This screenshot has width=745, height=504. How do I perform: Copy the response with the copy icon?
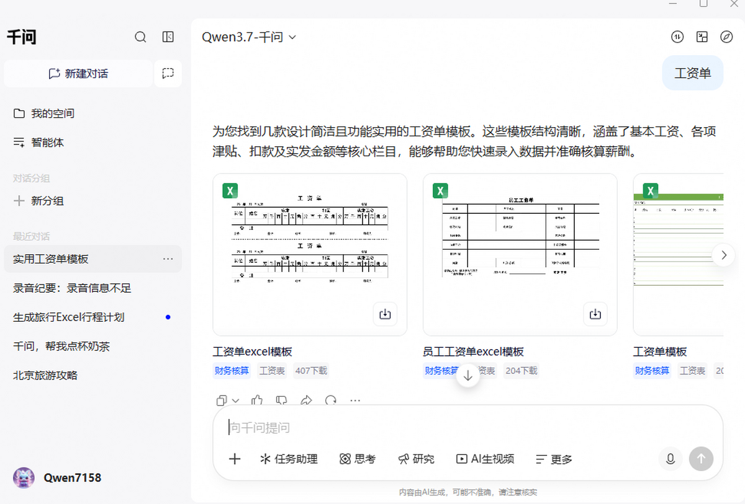(x=222, y=400)
